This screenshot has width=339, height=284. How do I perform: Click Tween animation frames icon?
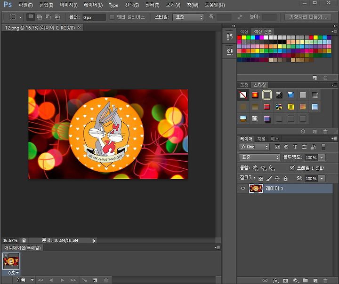85,280
